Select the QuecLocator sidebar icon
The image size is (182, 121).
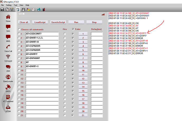click(x=8, y=78)
